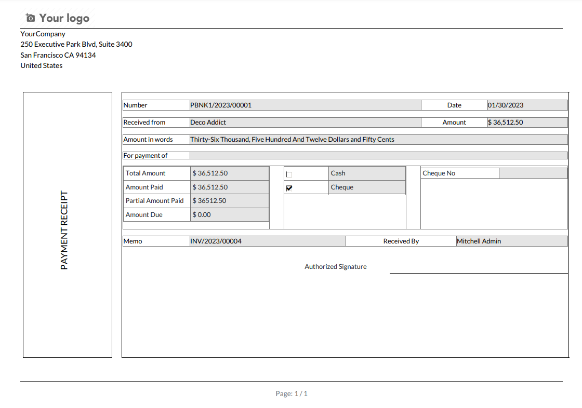Click the company address line San Francisco
582x408 pixels.
tap(58, 55)
